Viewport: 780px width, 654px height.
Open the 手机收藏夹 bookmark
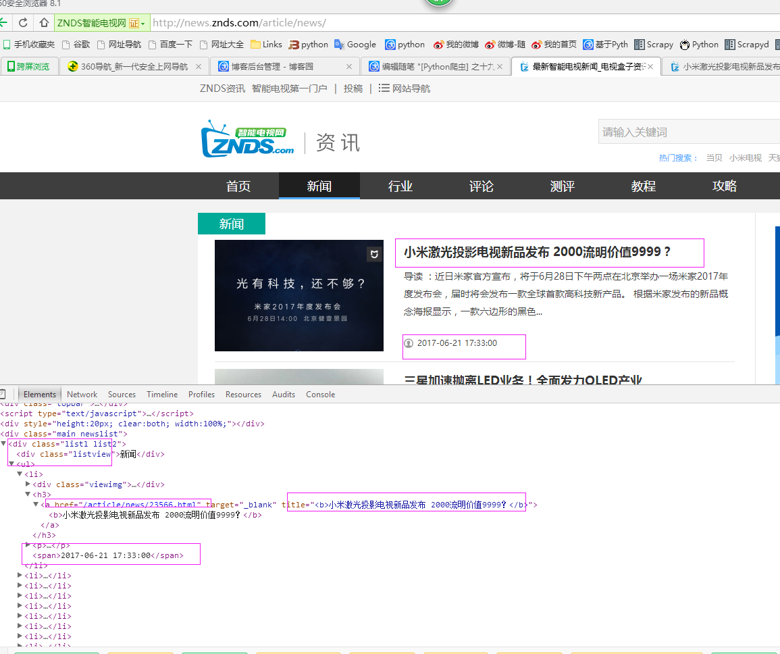pyautogui.click(x=29, y=45)
